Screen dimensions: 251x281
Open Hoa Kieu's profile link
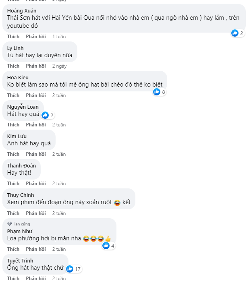(18, 77)
